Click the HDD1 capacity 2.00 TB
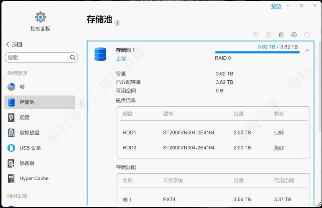The height and width of the screenshot is (208, 322). (x=242, y=133)
